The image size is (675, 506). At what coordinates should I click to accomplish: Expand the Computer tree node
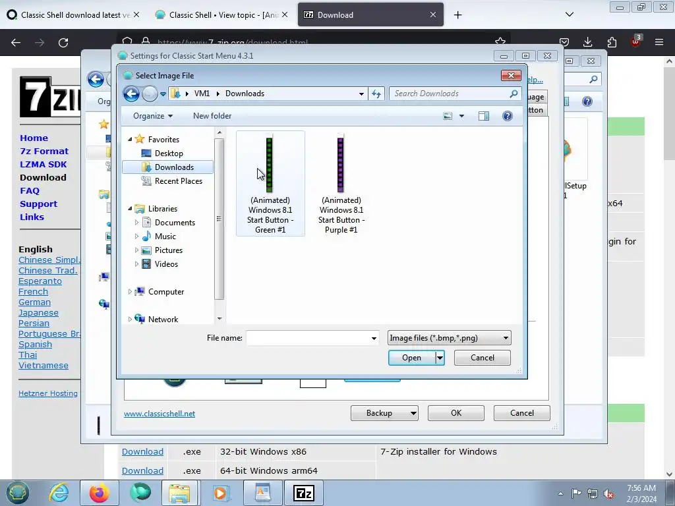point(130,292)
